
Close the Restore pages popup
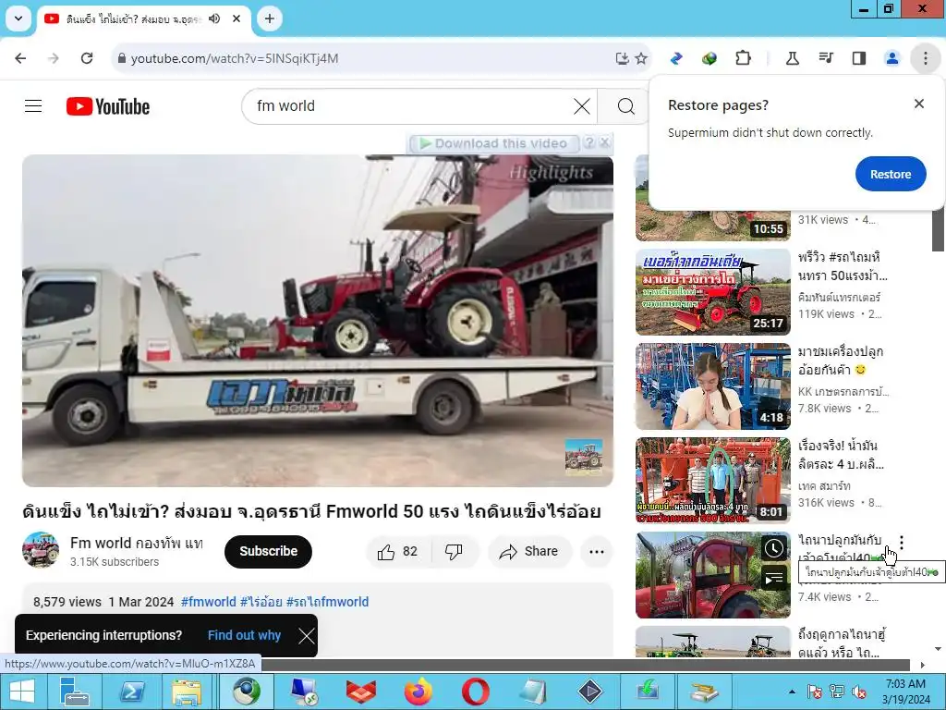(919, 104)
